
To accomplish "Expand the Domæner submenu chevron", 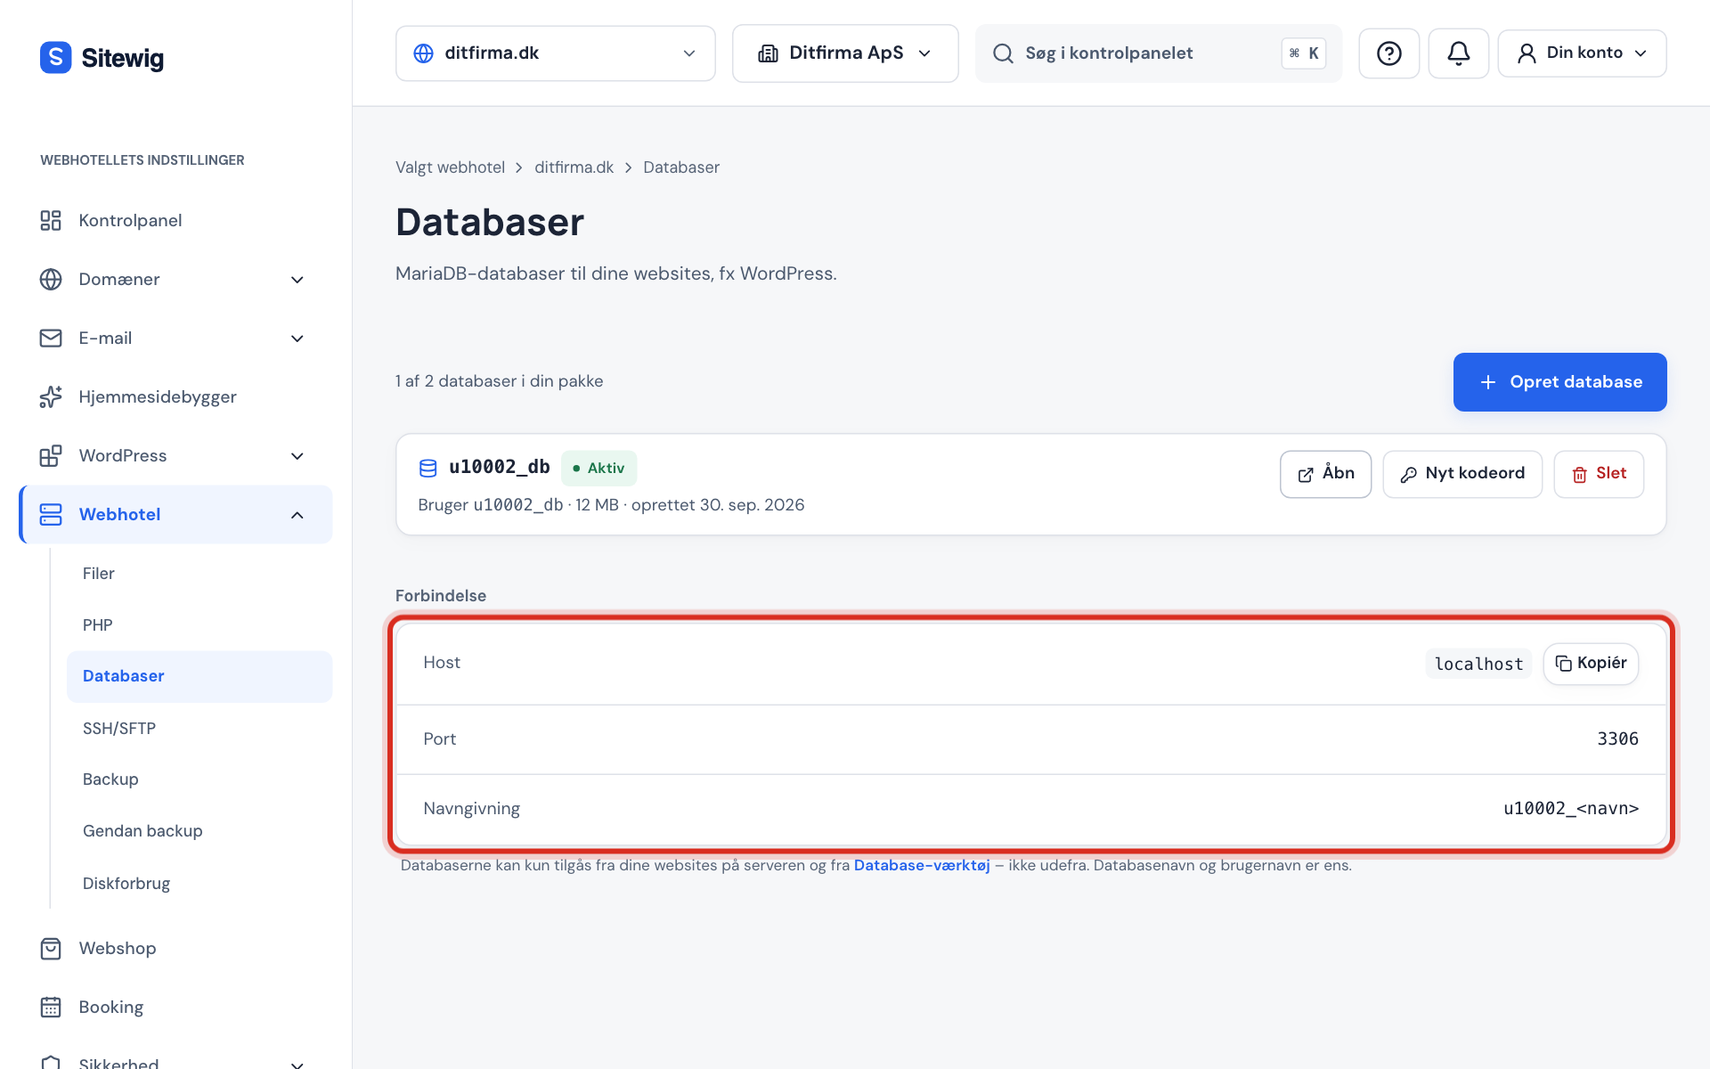I will click(297, 280).
